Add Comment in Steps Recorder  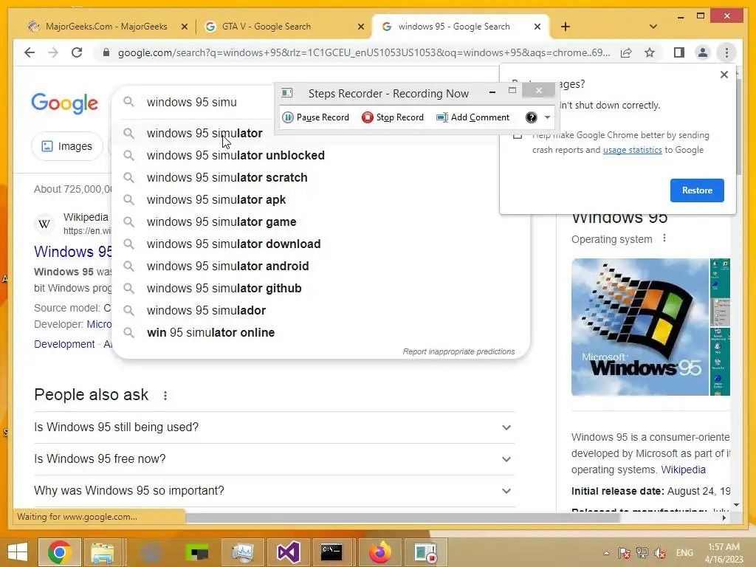tap(473, 117)
